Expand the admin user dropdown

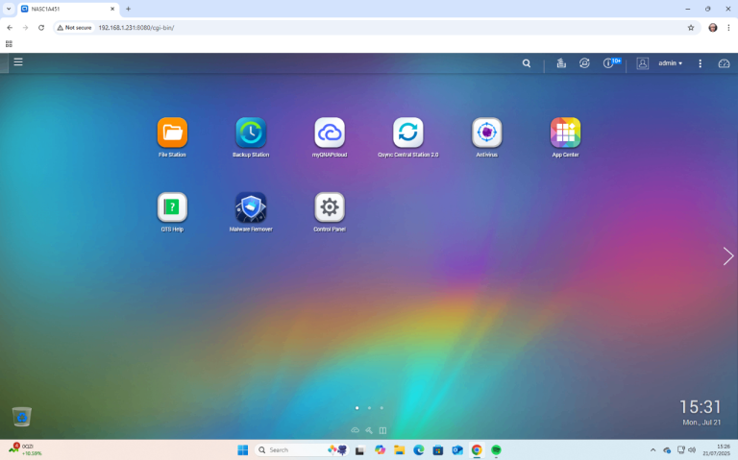(670, 63)
